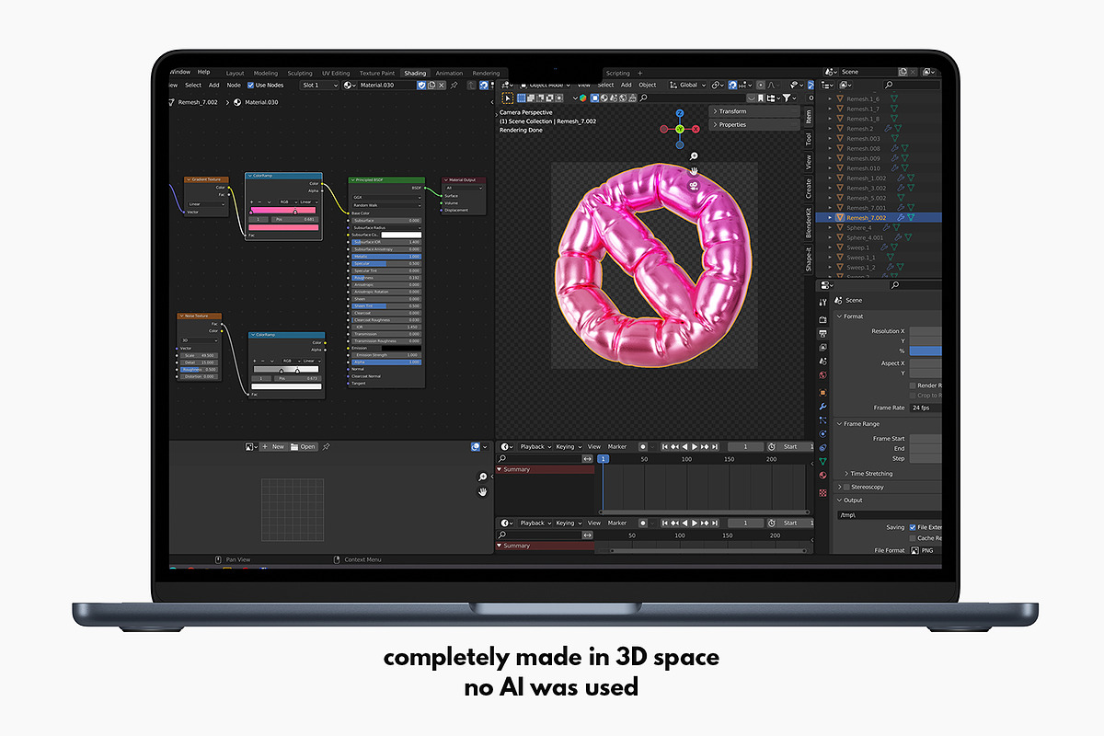Switch to the UV Editing workspace tab
The width and height of the screenshot is (1104, 736).
tap(336, 74)
